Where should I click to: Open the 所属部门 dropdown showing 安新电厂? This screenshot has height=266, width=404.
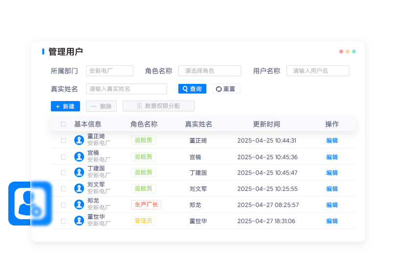[x=109, y=71]
